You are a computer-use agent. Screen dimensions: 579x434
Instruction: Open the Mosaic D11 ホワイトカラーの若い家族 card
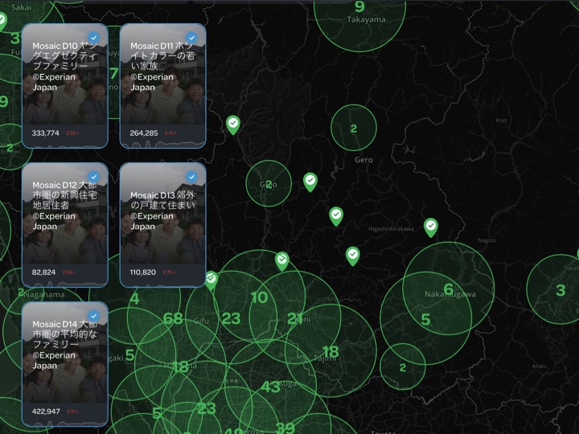coord(162,86)
